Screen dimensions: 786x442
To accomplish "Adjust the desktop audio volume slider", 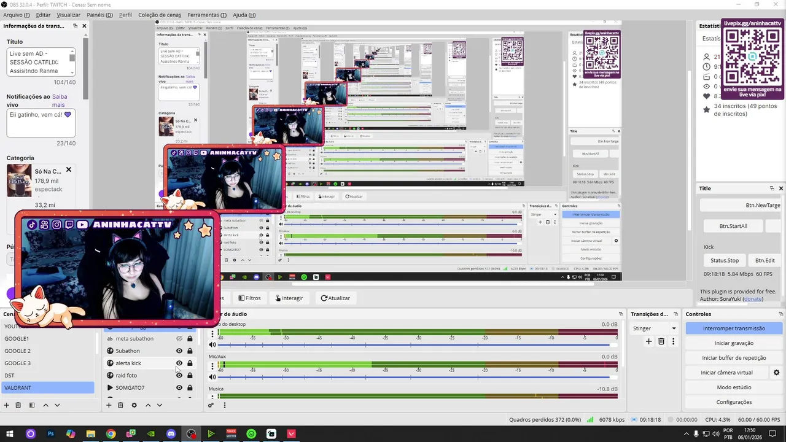I will click(x=418, y=344).
